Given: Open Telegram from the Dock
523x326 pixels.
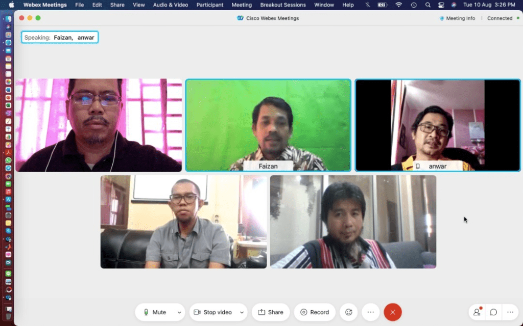Looking at the screenshot, I should click(8, 168).
